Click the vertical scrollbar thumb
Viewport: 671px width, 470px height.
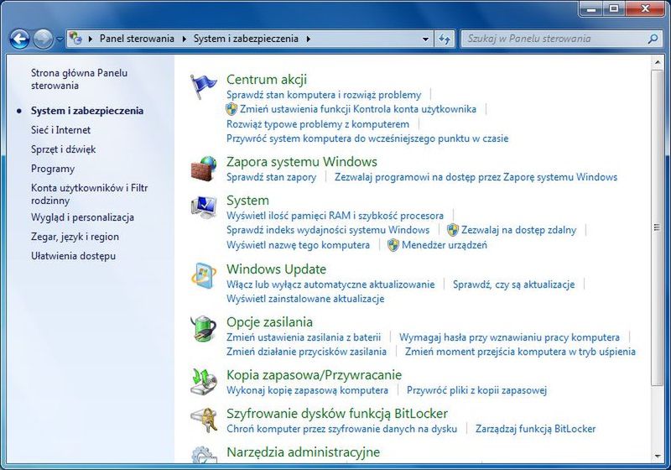pos(658,227)
